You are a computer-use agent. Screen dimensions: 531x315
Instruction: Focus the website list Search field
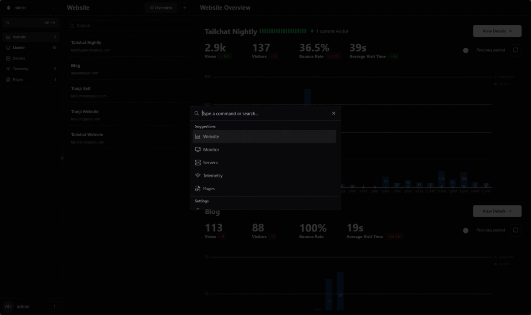pyautogui.click(x=128, y=26)
